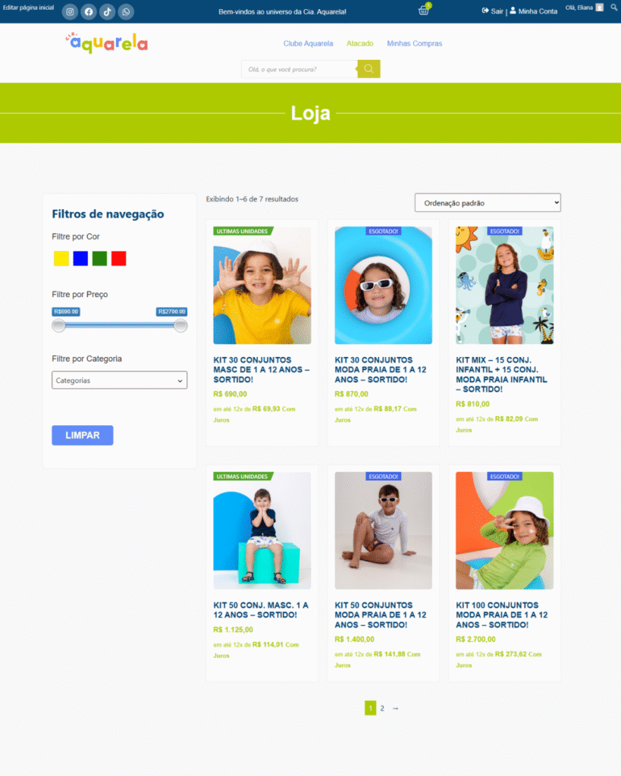621x776 pixels.
Task: Open the Atacado menu item
Action: 360,43
